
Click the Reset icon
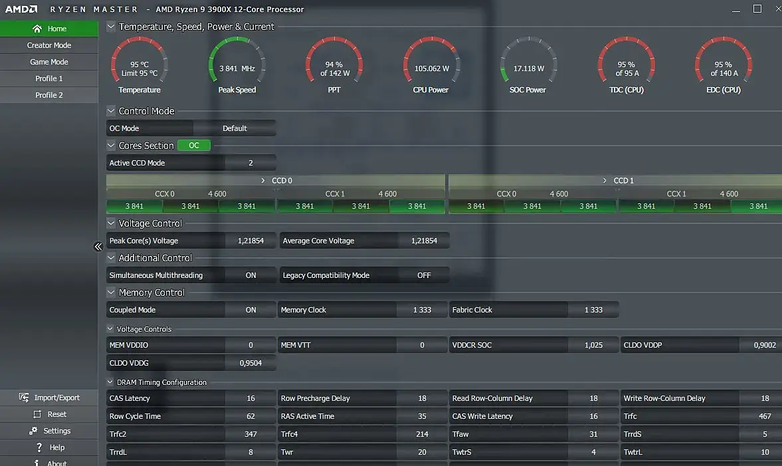(x=37, y=414)
